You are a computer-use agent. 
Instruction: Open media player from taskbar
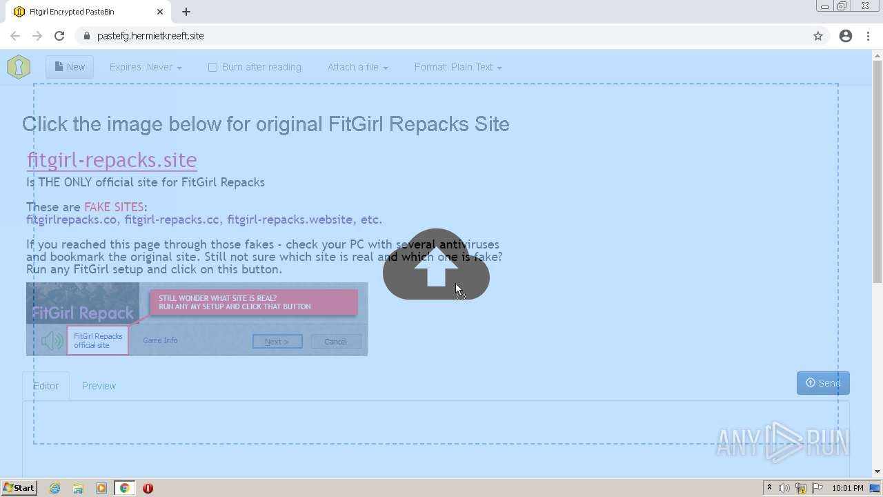click(x=101, y=488)
